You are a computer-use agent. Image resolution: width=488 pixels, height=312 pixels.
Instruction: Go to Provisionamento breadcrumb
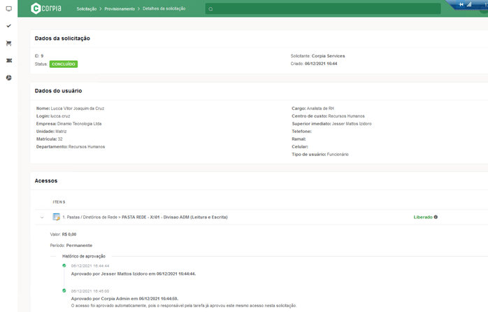point(120,9)
